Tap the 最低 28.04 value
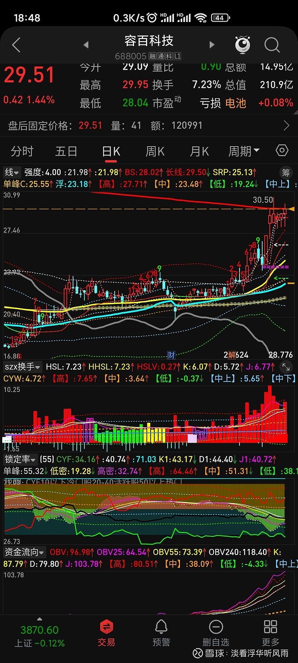 [x=136, y=103]
